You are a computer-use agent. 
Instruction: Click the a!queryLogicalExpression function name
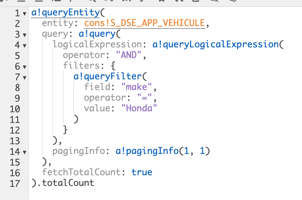pyautogui.click(x=216, y=45)
